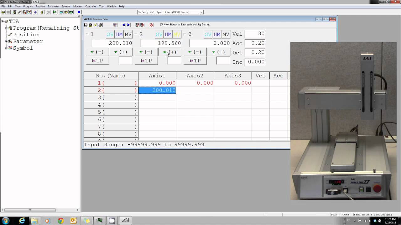
Task: Click the blue left arrow icon
Action: click(x=124, y=25)
